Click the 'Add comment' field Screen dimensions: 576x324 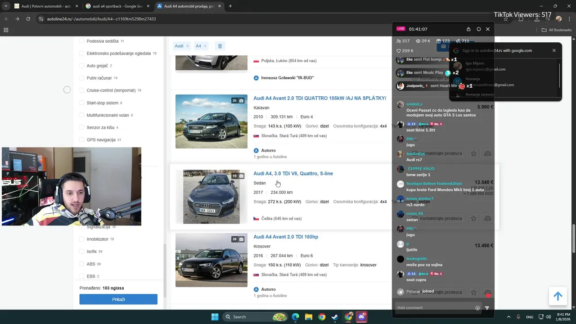(x=434, y=308)
